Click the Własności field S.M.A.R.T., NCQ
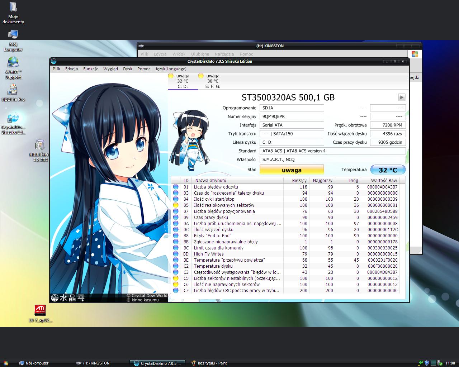This screenshot has height=367, width=459. [x=332, y=159]
